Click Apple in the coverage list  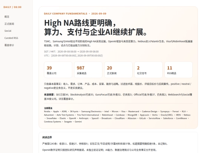coord(56,111)
